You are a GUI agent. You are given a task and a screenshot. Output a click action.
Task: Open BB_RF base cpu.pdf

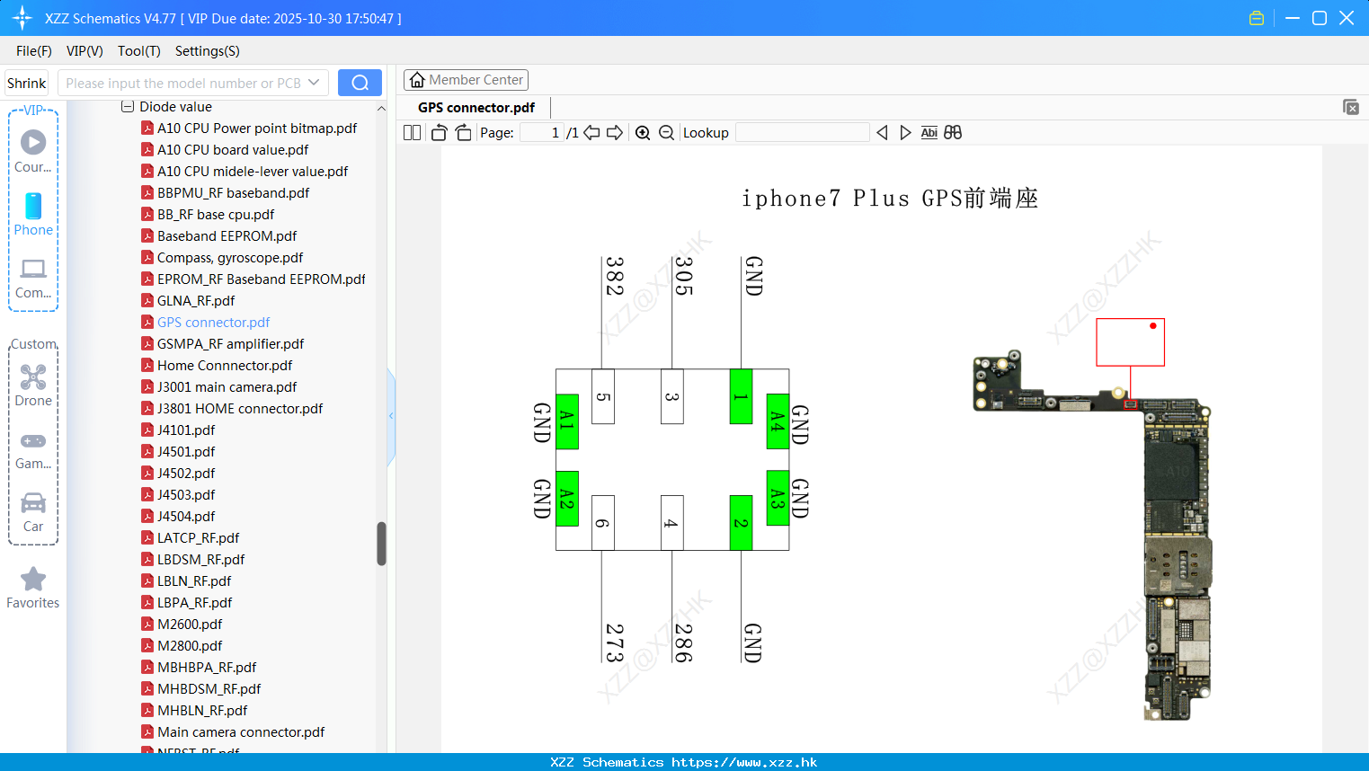(x=216, y=215)
